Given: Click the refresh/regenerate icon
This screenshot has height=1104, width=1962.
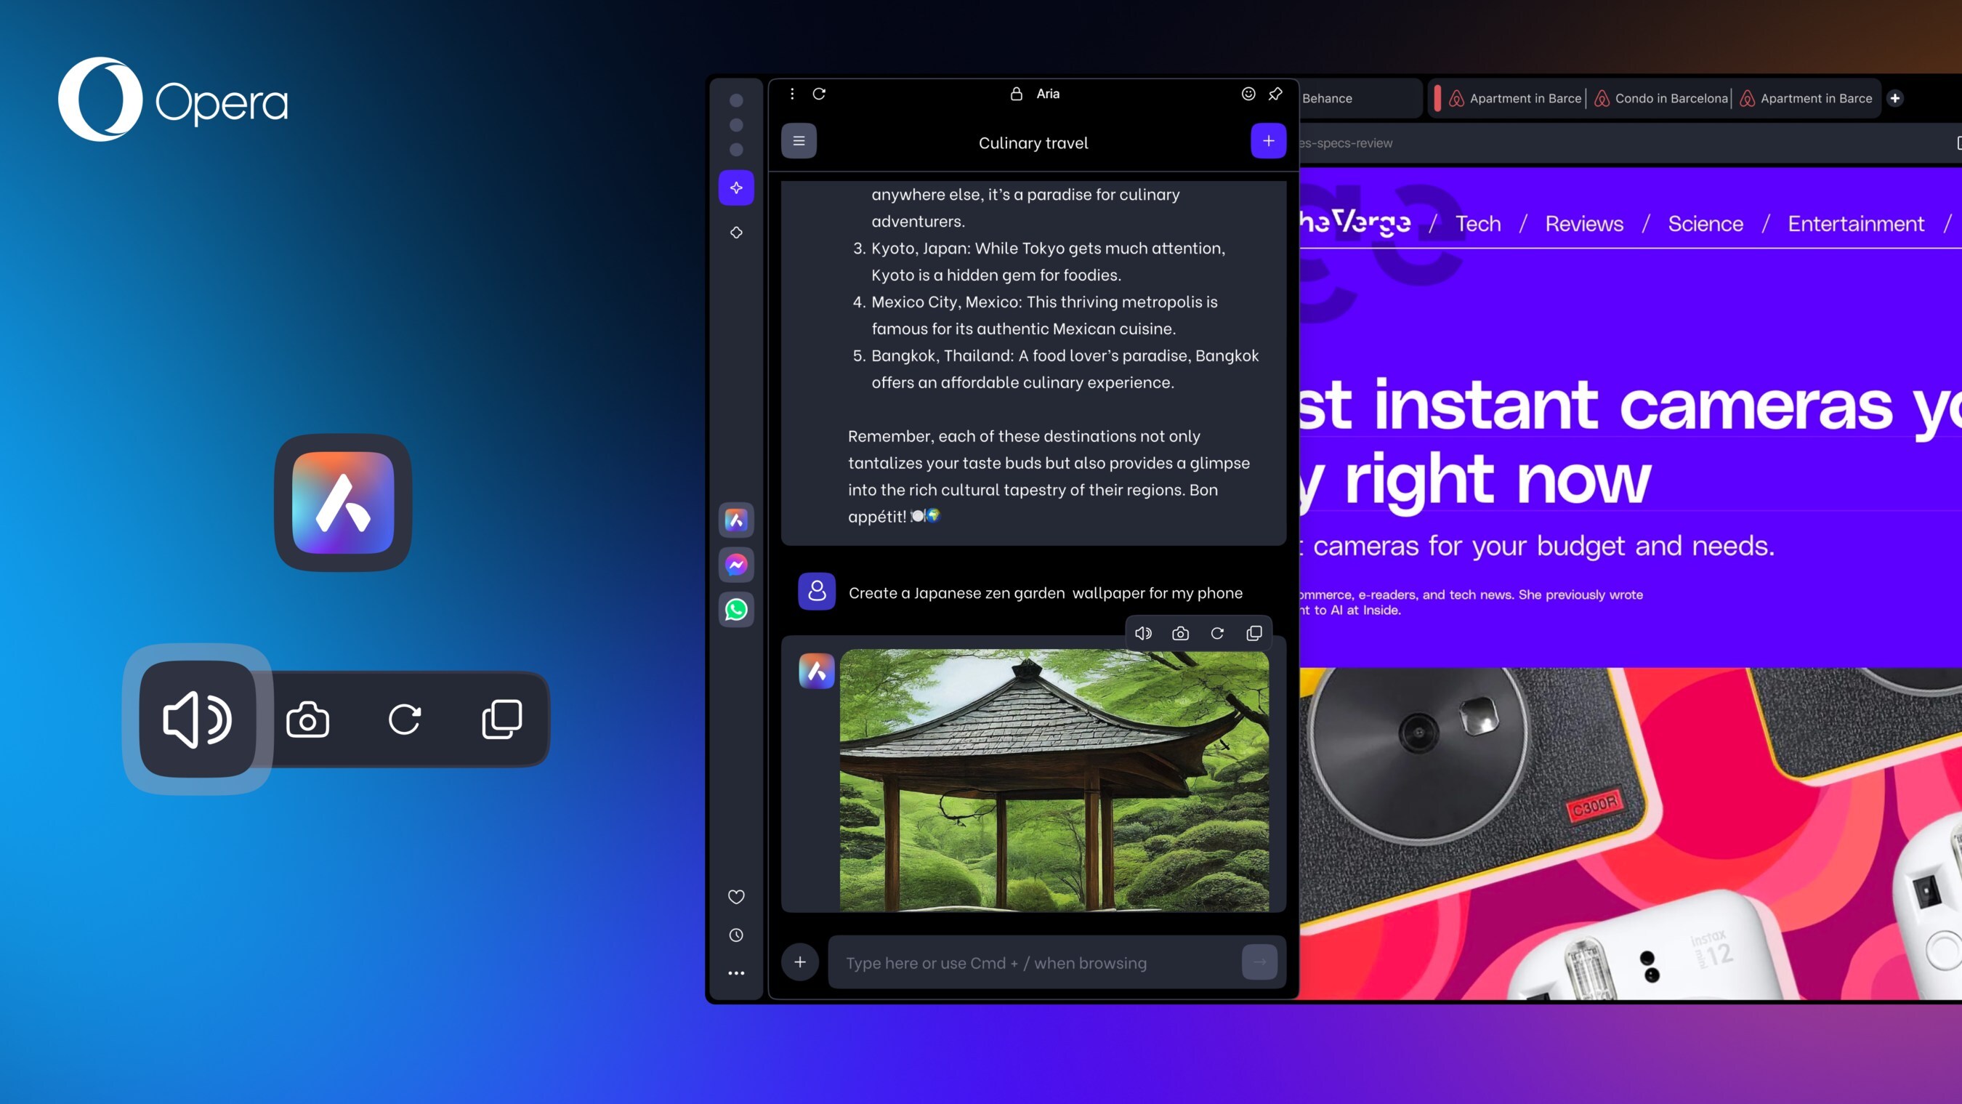Looking at the screenshot, I should point(1217,634).
